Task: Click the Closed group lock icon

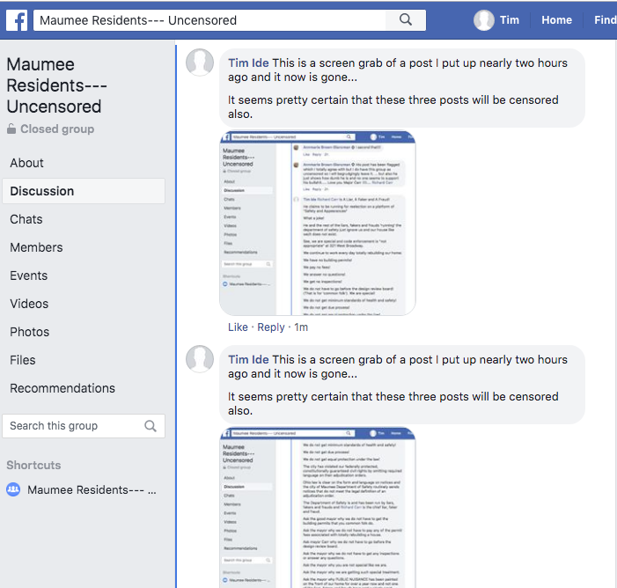Action: (x=11, y=129)
